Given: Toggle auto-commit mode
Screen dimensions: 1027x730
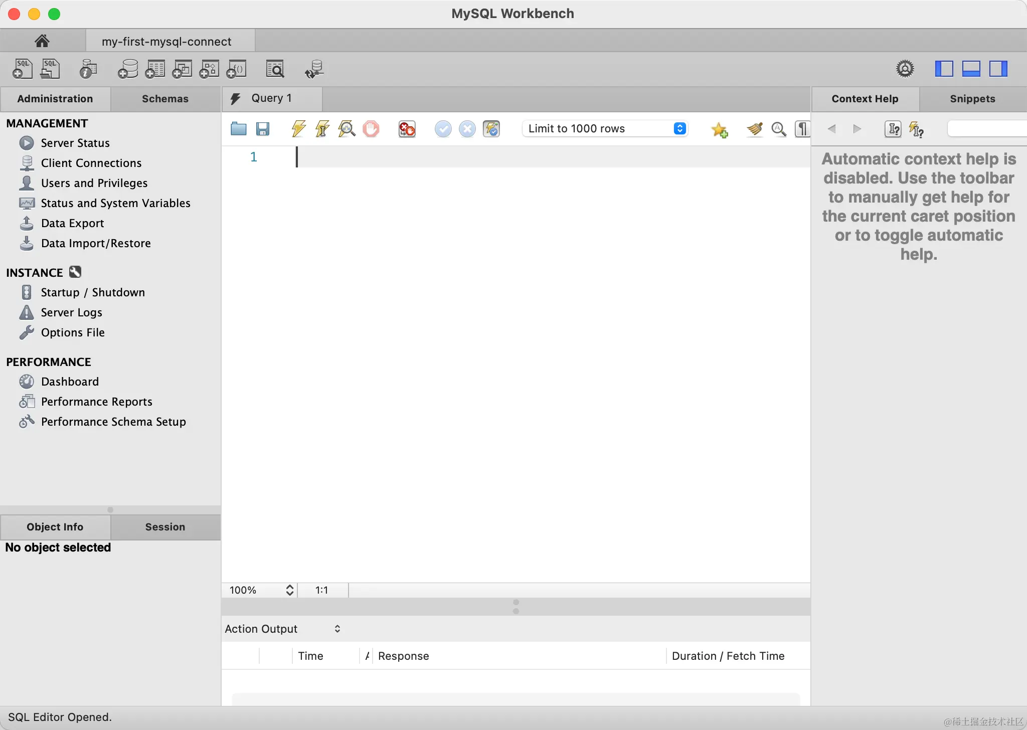Looking at the screenshot, I should click(x=491, y=129).
